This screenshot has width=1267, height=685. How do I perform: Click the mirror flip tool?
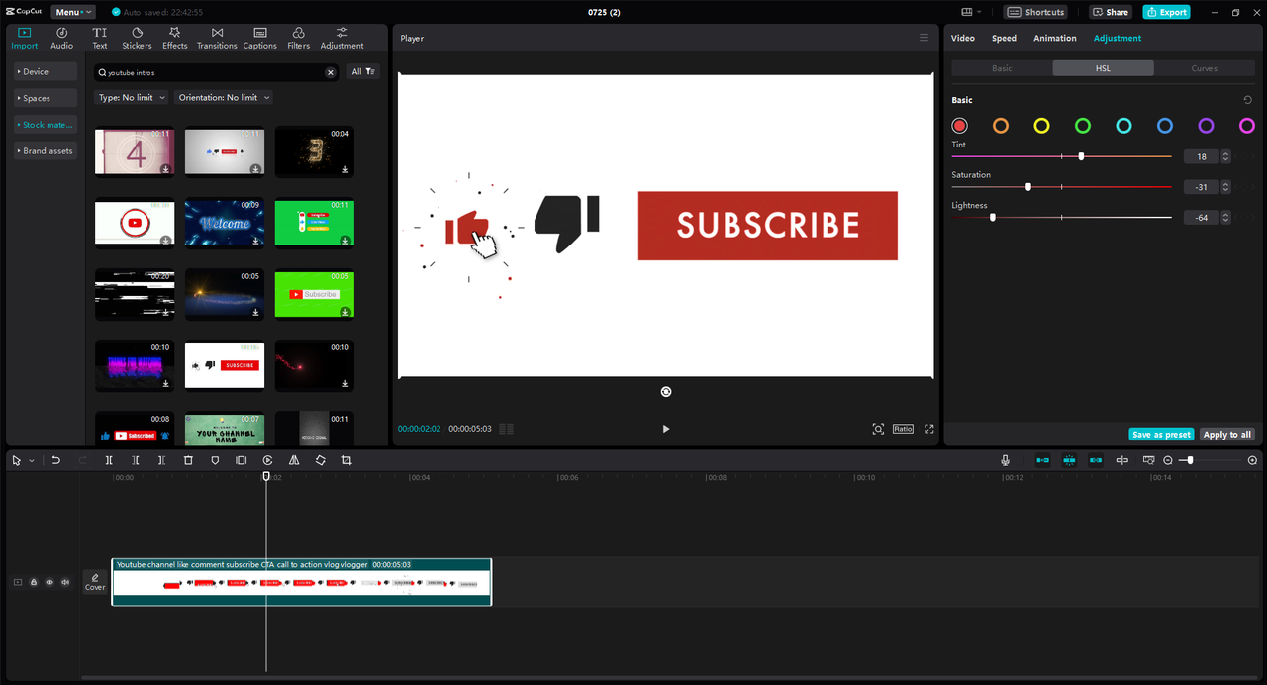tap(294, 460)
